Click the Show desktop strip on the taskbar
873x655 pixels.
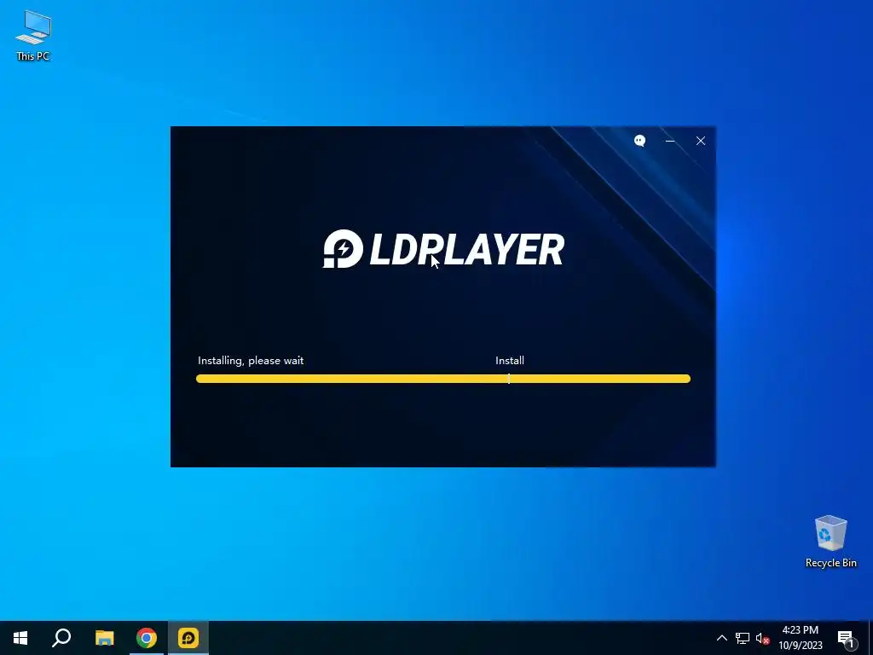(870, 638)
